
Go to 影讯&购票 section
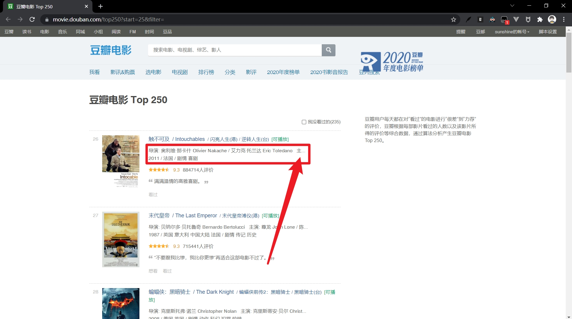click(123, 72)
